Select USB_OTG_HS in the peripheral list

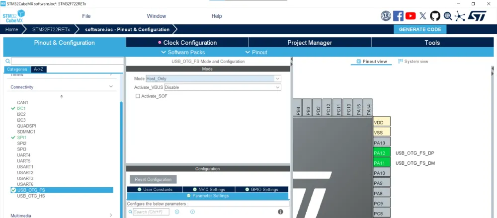tap(31, 196)
